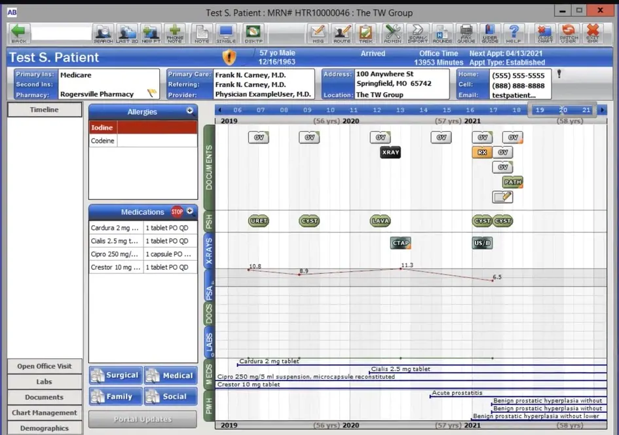Select the XRAY marker on the timeline
Viewport: 619px width, 435px height.
(390, 152)
